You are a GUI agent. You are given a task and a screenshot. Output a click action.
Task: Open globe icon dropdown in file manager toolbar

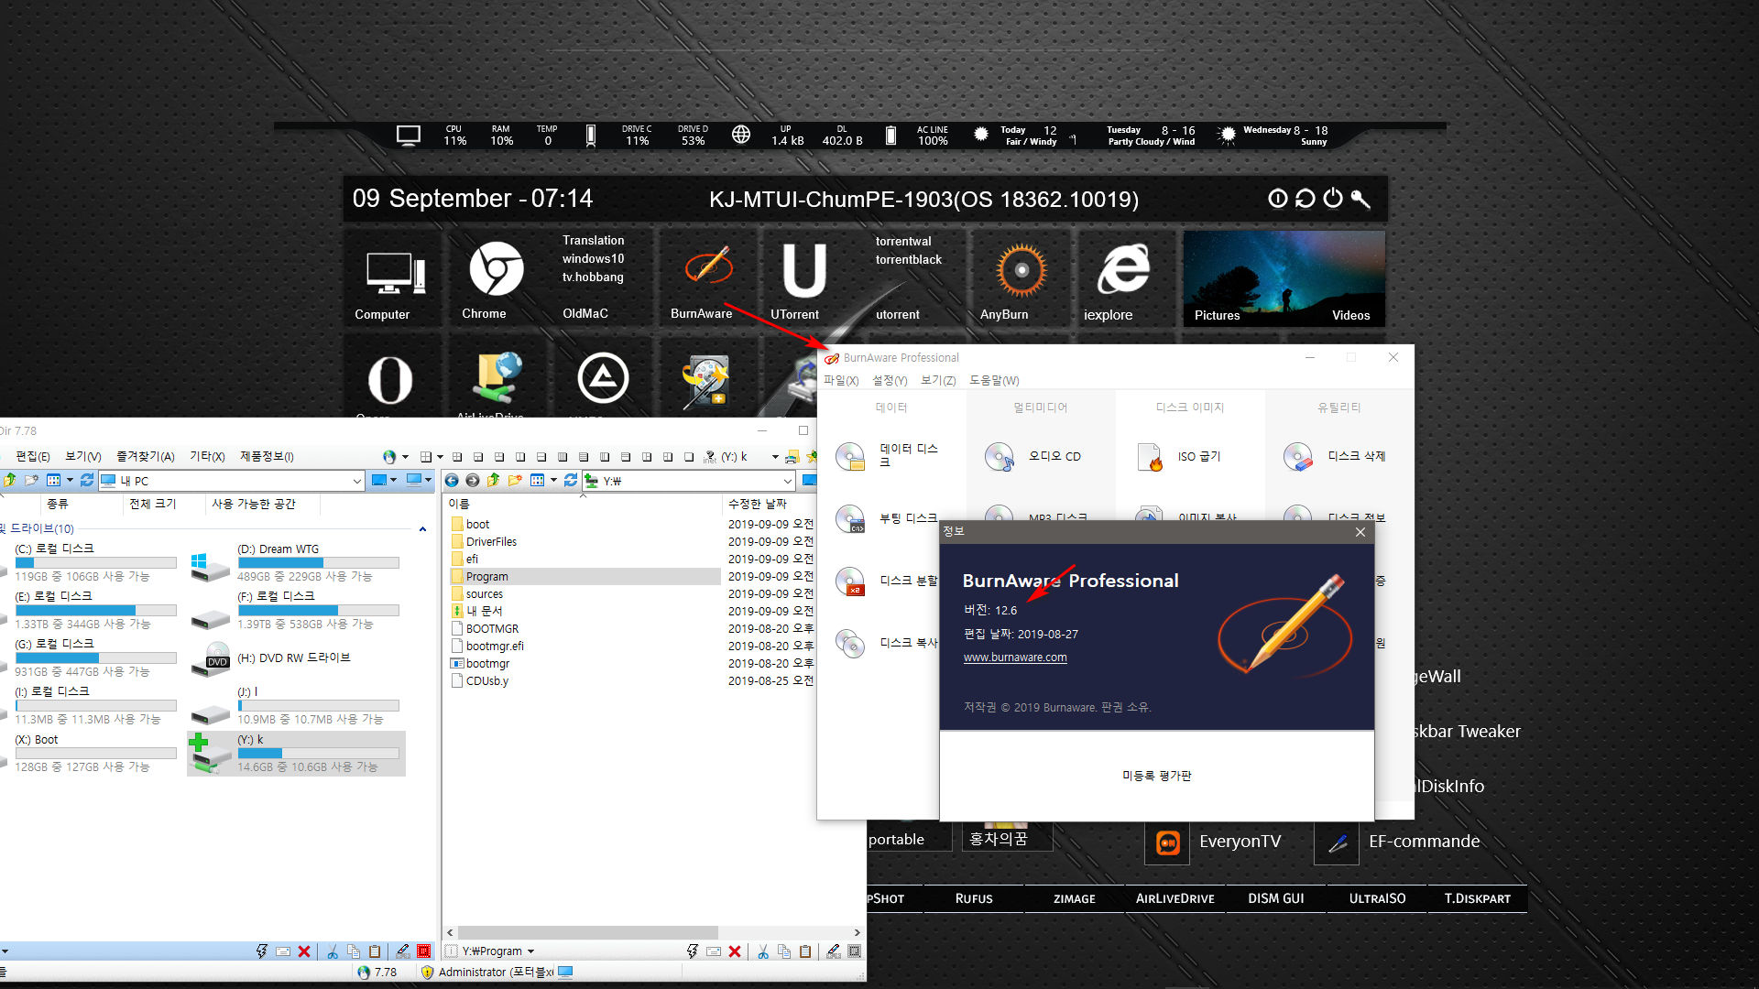coord(405,457)
